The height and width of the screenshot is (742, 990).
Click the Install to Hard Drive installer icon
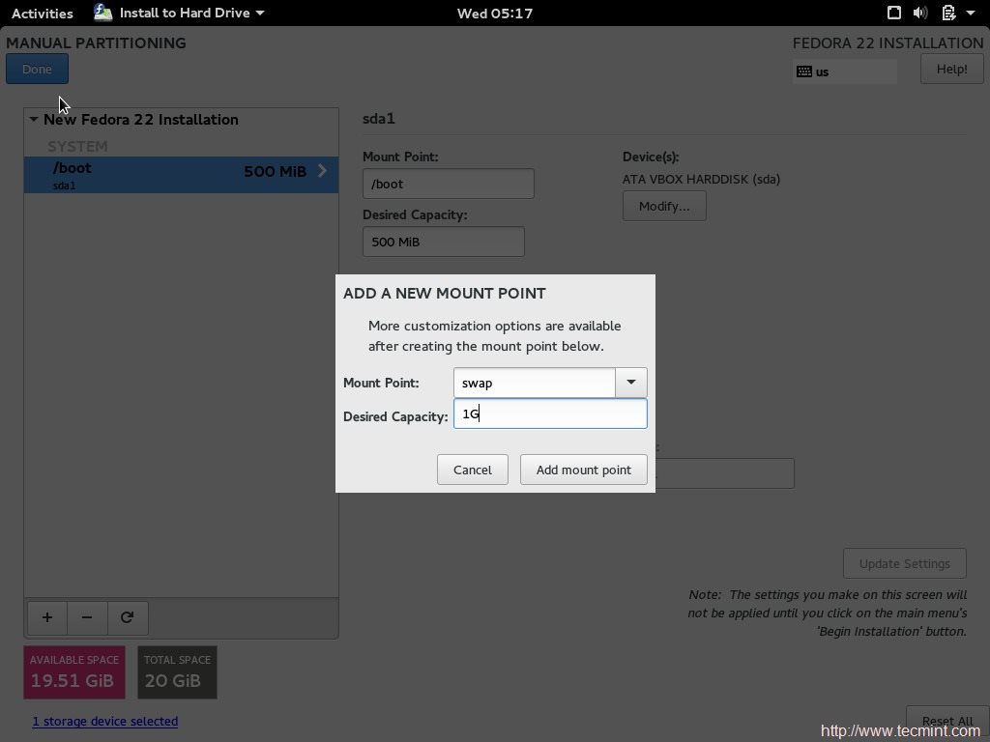102,13
